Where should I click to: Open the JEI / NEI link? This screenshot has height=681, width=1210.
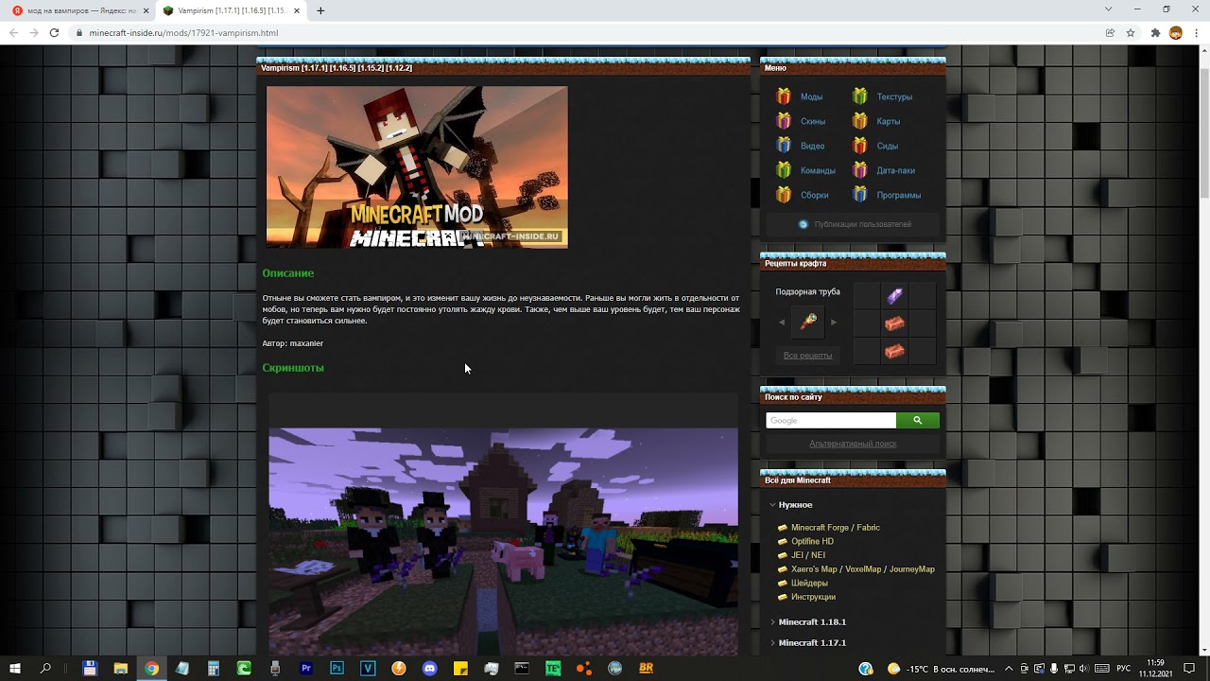pos(808,555)
